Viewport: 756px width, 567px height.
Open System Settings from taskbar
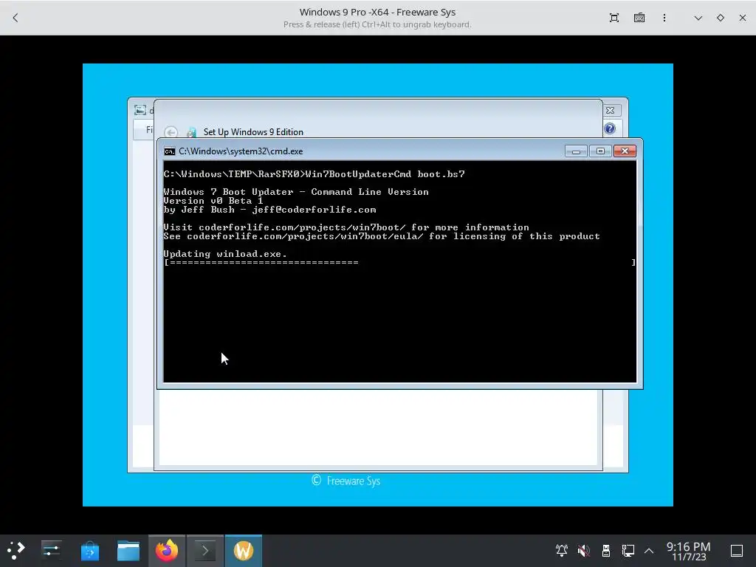51,551
